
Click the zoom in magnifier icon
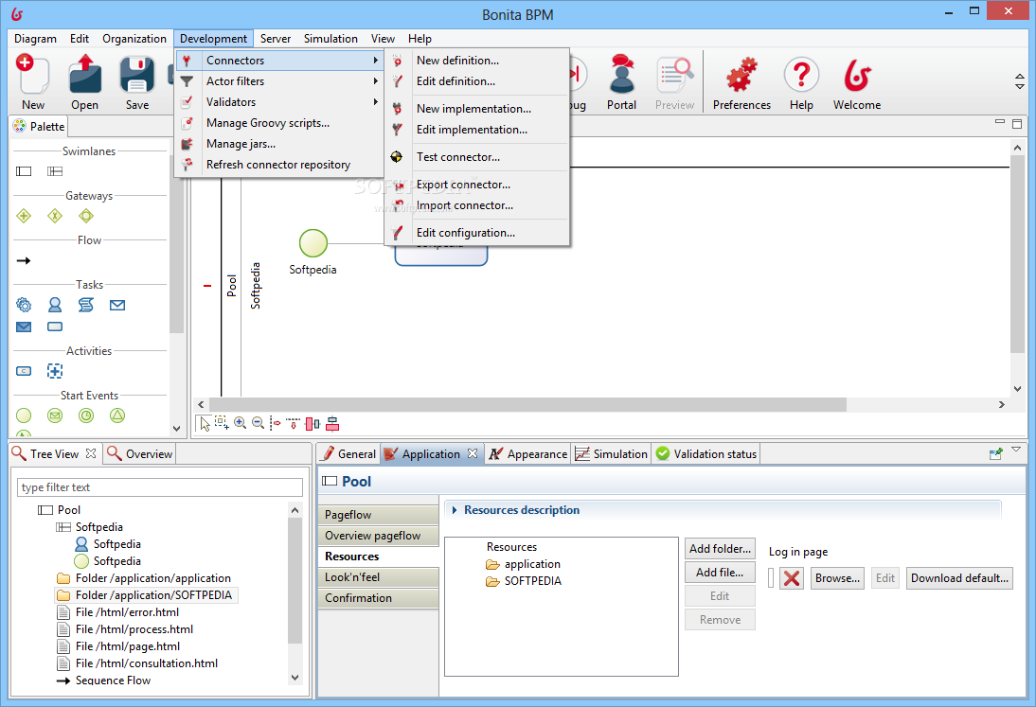tap(240, 423)
